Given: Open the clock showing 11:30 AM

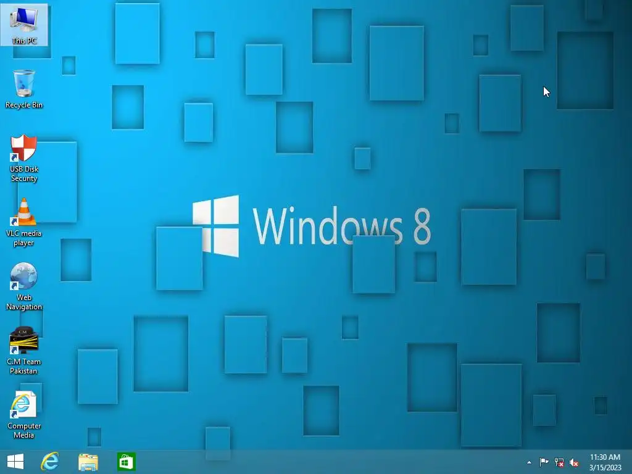Looking at the screenshot, I should [605, 462].
